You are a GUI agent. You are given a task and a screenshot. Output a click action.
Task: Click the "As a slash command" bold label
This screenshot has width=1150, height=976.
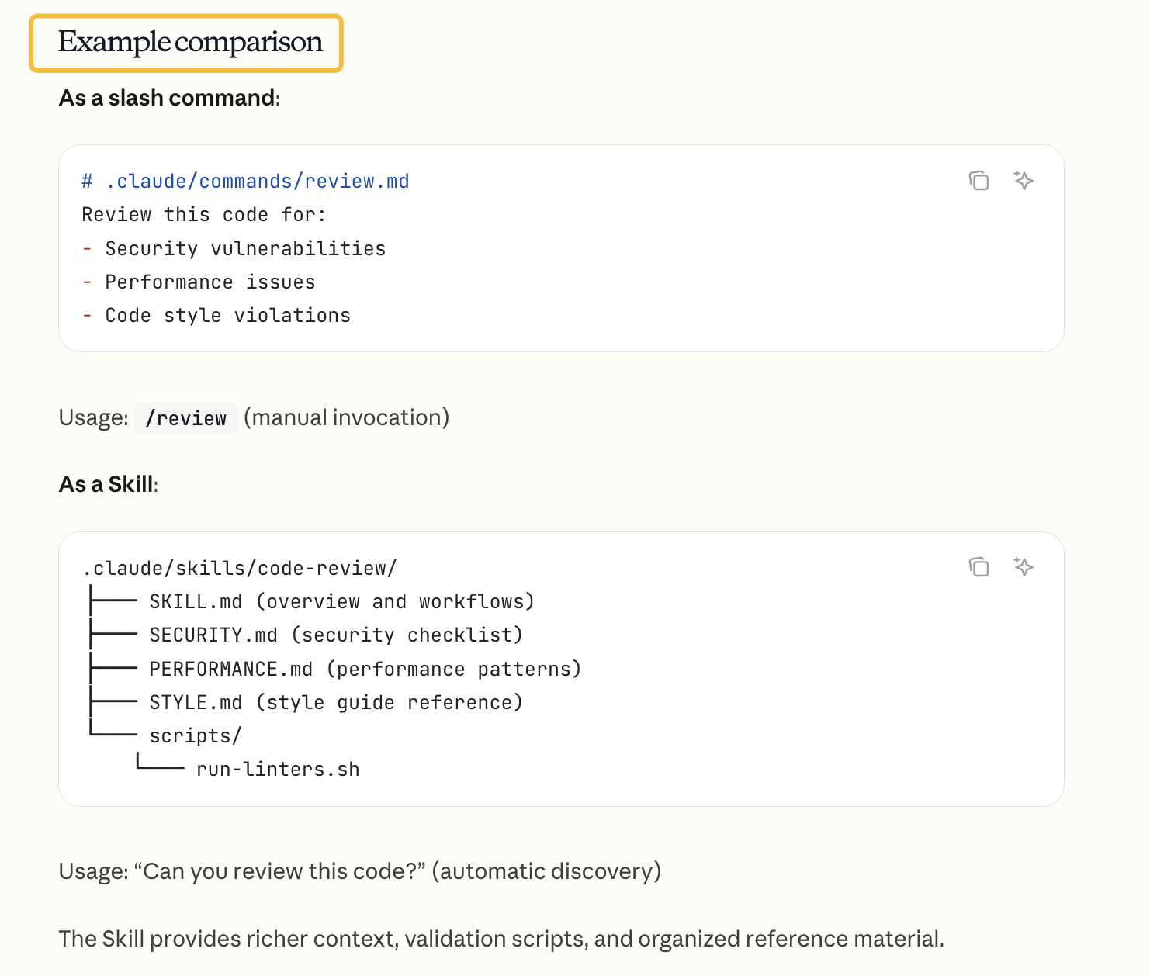click(168, 98)
